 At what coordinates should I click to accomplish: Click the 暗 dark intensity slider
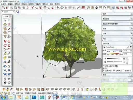pos(114,62)
